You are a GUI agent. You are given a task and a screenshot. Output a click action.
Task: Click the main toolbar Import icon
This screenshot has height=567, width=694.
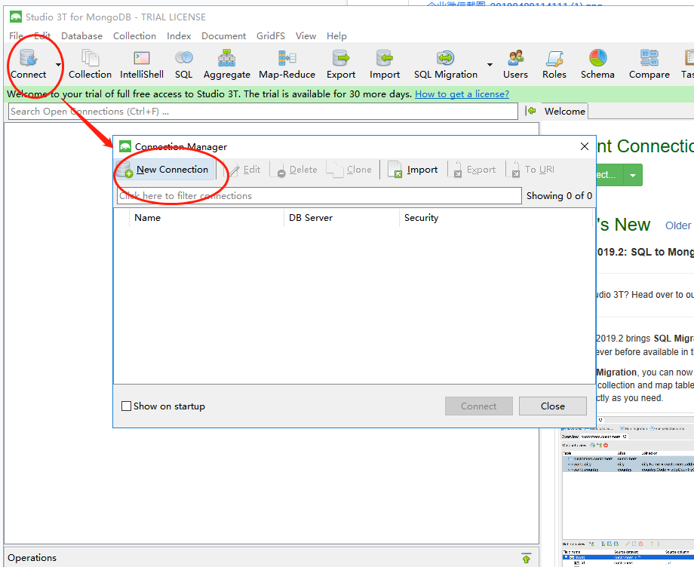(385, 64)
